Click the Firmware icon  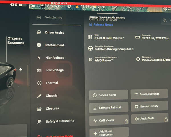point(138,59)
